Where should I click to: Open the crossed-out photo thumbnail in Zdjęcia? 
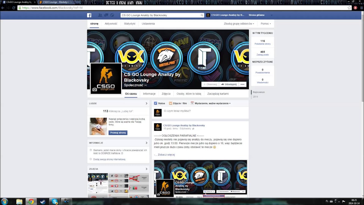click(x=139, y=183)
